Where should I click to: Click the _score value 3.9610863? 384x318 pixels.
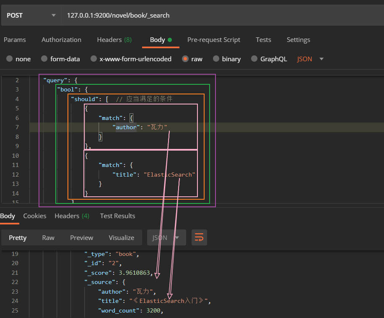tap(134, 273)
